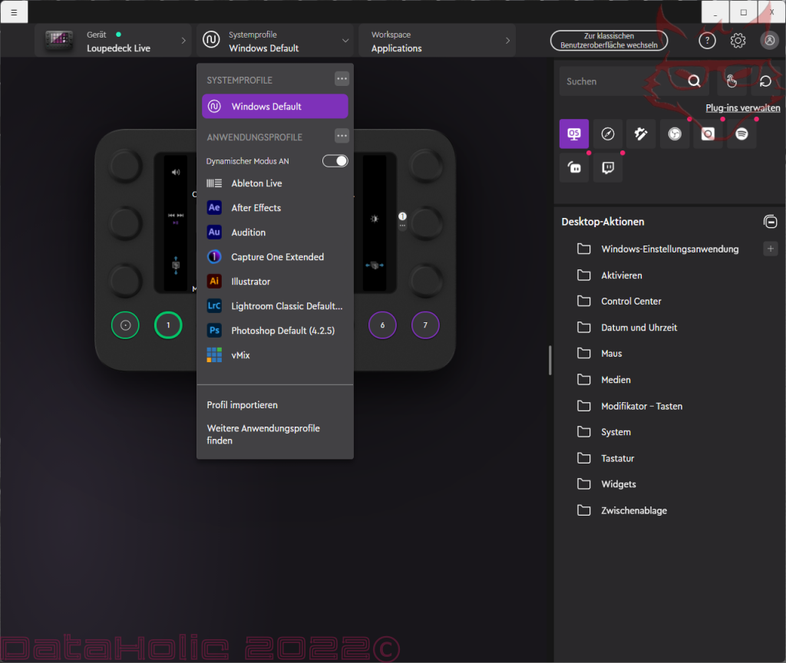Viewport: 786px width, 663px height.
Task: Click the refresh actions icon
Action: [765, 81]
